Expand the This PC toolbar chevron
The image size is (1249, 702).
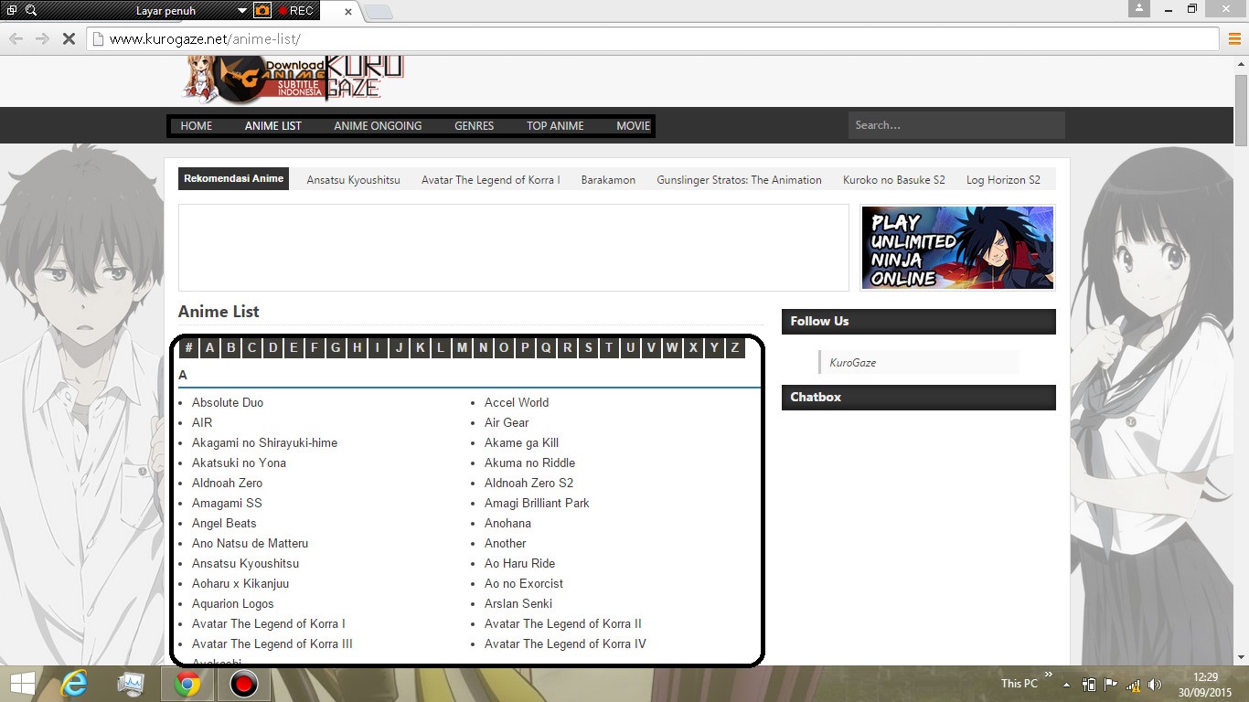click(1048, 675)
